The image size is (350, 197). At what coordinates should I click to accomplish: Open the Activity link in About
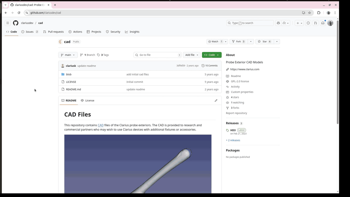pyautogui.click(x=235, y=87)
